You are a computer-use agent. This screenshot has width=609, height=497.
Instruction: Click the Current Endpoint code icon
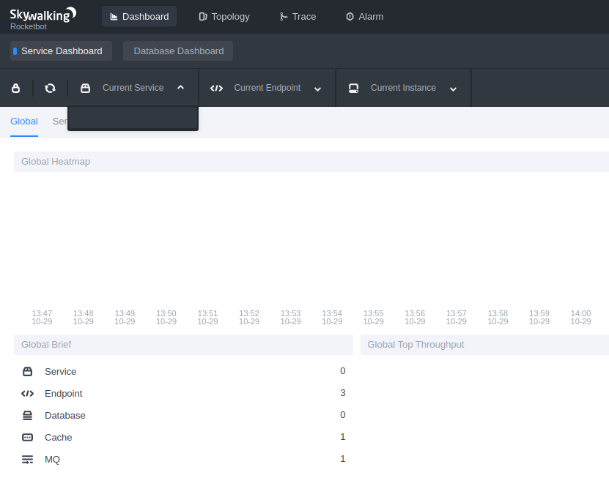coord(216,88)
